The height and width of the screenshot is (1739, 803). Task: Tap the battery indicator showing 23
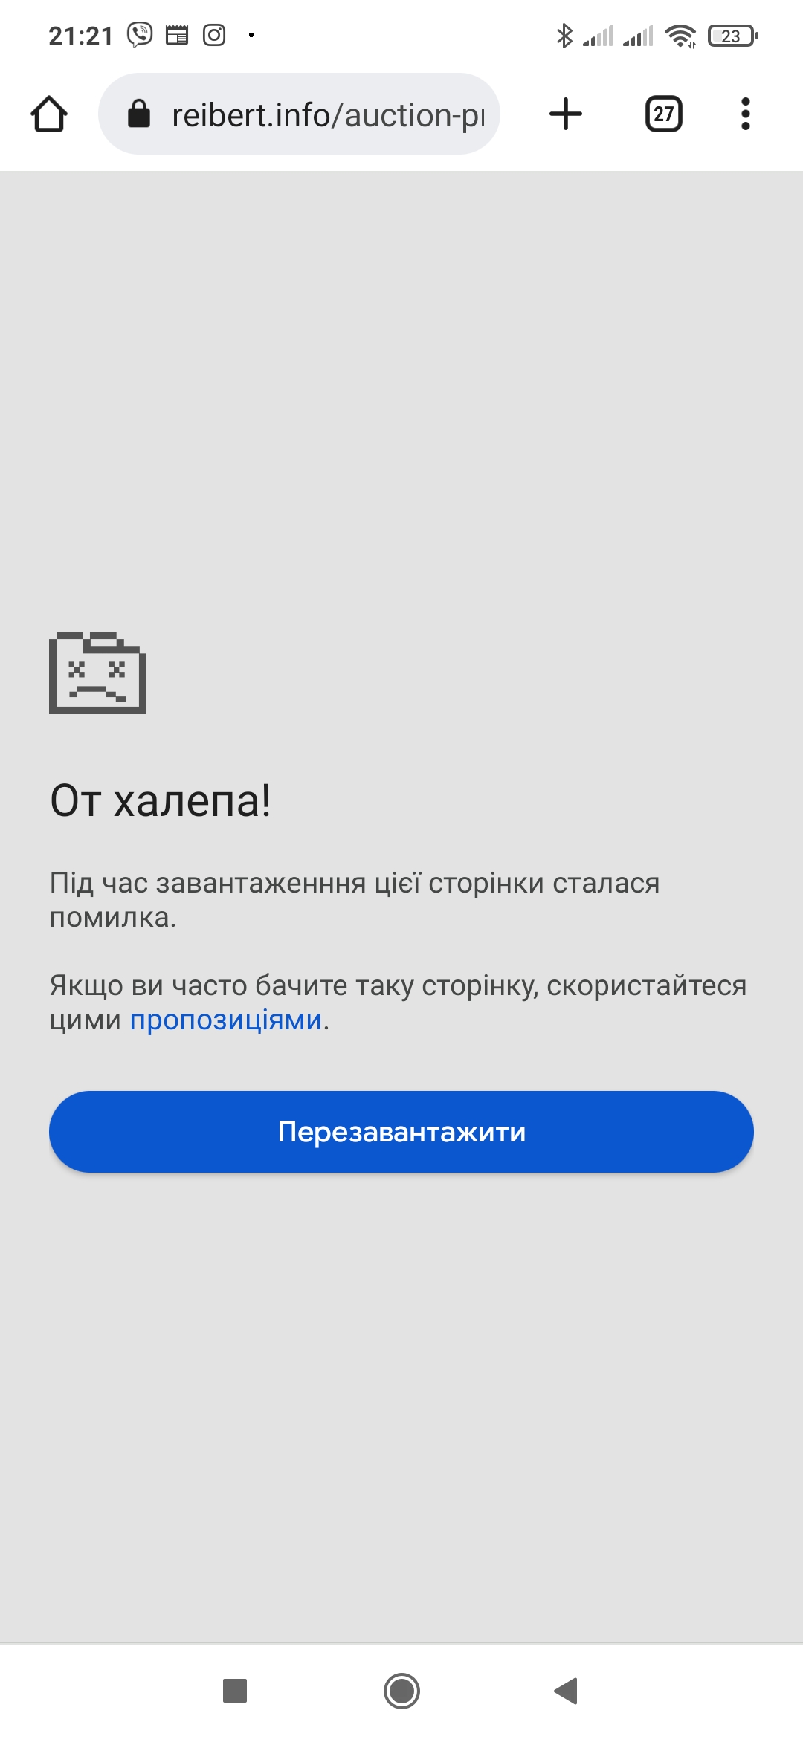(733, 36)
